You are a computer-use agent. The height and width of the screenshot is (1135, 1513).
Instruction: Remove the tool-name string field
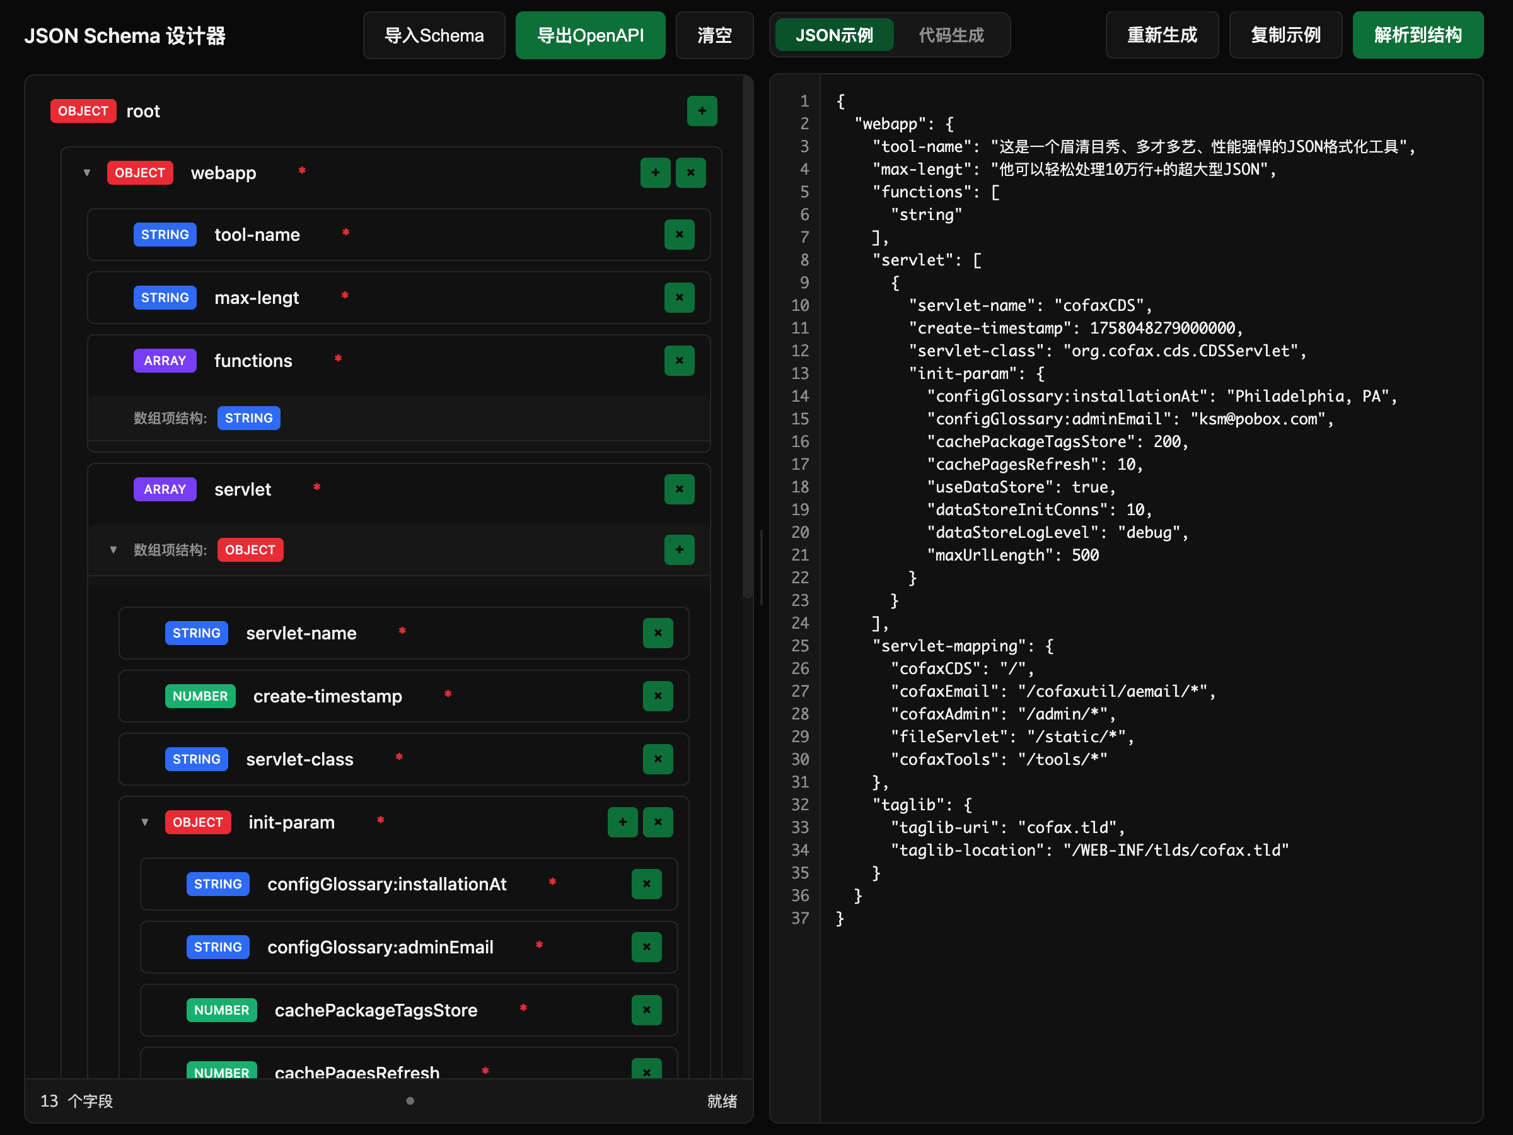[x=678, y=235]
